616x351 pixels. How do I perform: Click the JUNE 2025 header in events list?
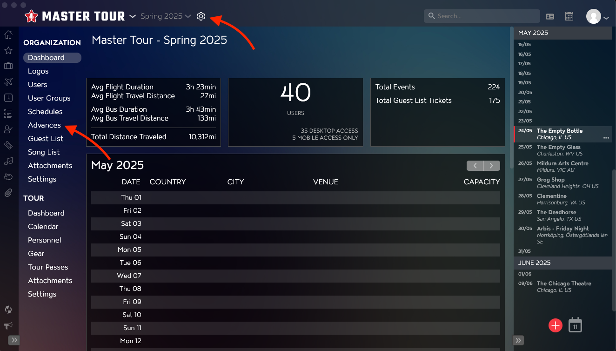(563, 263)
